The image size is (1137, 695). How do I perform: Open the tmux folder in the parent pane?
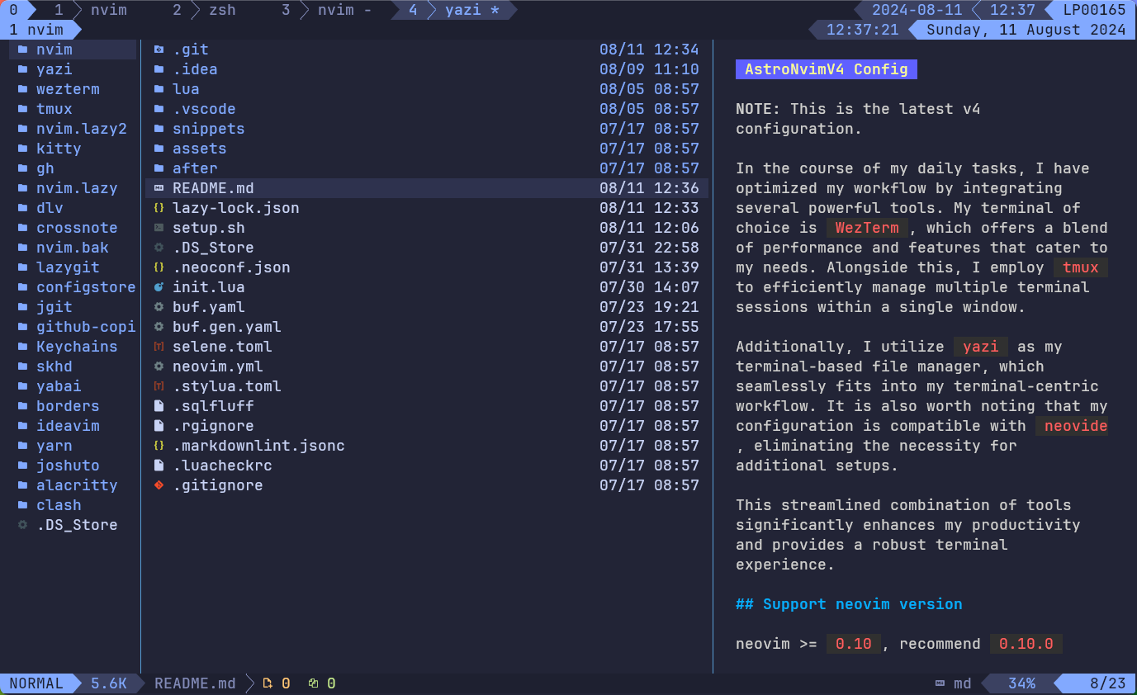[54, 109]
